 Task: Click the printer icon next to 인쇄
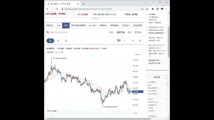pos(136,32)
